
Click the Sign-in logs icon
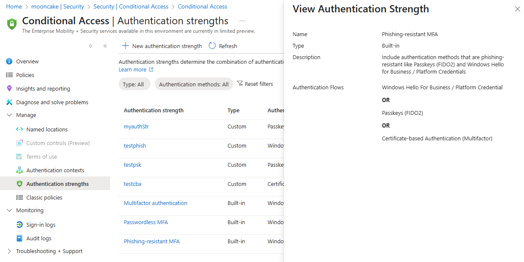pyautogui.click(x=19, y=225)
